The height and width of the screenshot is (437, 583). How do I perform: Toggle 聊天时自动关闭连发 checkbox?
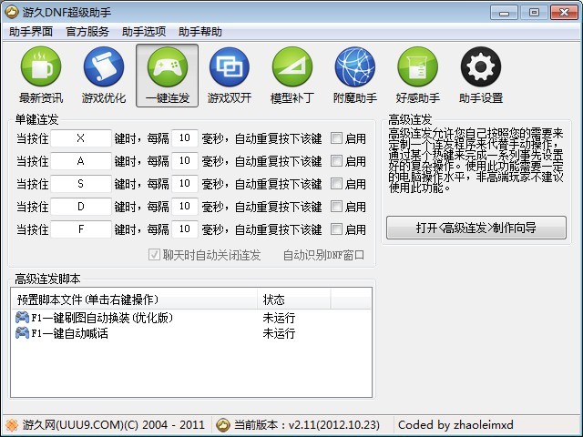coord(154,255)
